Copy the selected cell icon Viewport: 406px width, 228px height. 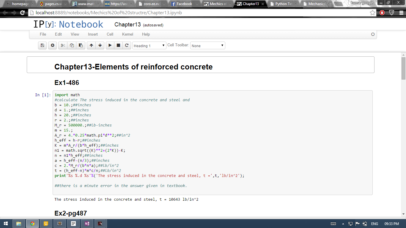point(72,45)
